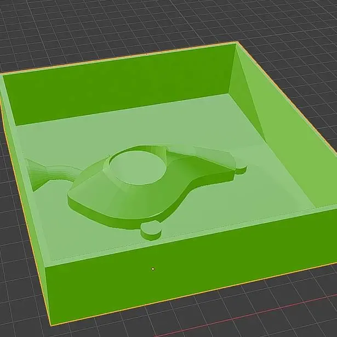Viewport: 337px width, 337px height.
Task: Select the object's orange origin point dot
Action: [x=153, y=269]
